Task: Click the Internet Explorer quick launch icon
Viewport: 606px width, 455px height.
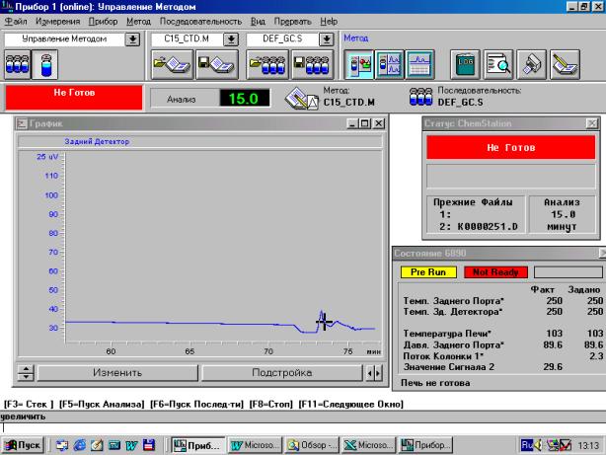Action: tap(80, 445)
